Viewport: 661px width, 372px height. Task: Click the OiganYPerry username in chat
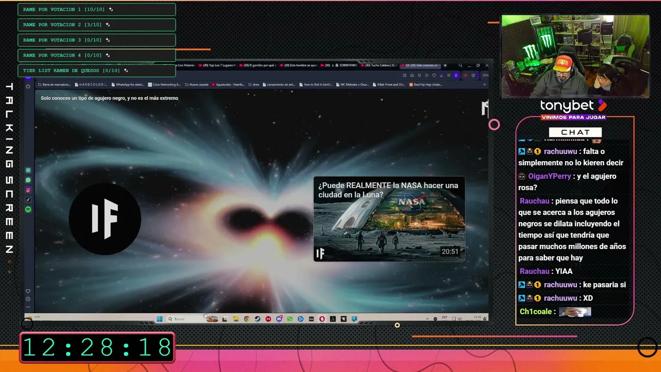[x=549, y=176]
